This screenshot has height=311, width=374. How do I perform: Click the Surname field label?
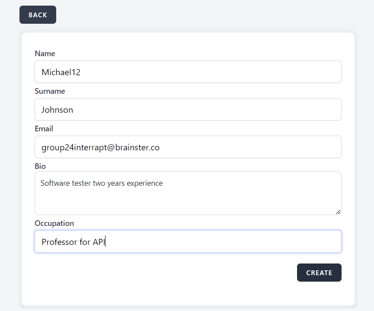[50, 91]
